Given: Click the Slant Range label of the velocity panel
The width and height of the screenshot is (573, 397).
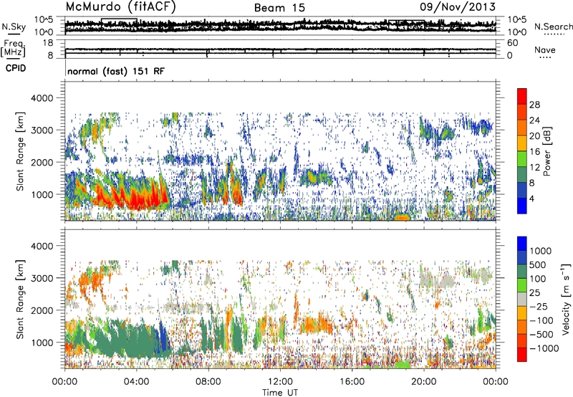Looking at the screenshot, I should [21, 299].
